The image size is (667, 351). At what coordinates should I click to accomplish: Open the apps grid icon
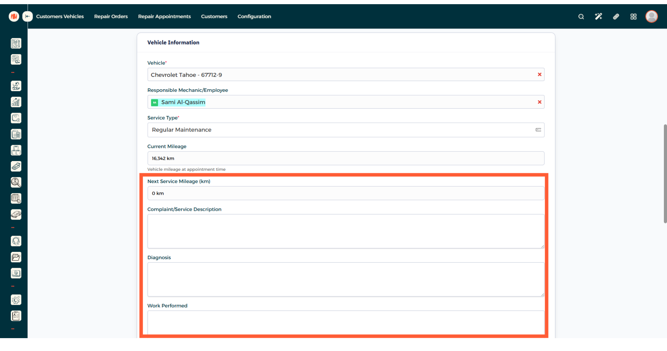tap(633, 16)
